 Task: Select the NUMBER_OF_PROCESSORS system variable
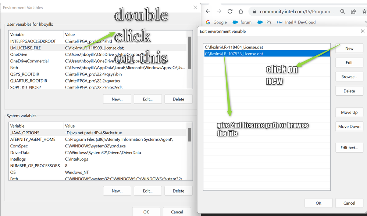click(98, 165)
